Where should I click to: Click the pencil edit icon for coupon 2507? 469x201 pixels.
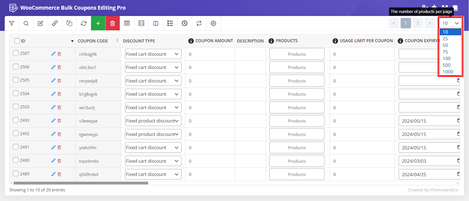pos(53,54)
